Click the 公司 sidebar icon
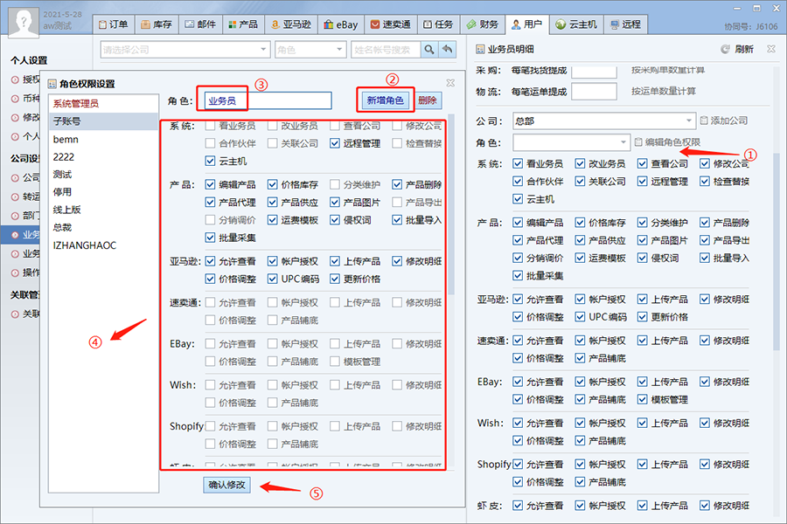Viewport: 787px width, 524px height. coord(15,178)
